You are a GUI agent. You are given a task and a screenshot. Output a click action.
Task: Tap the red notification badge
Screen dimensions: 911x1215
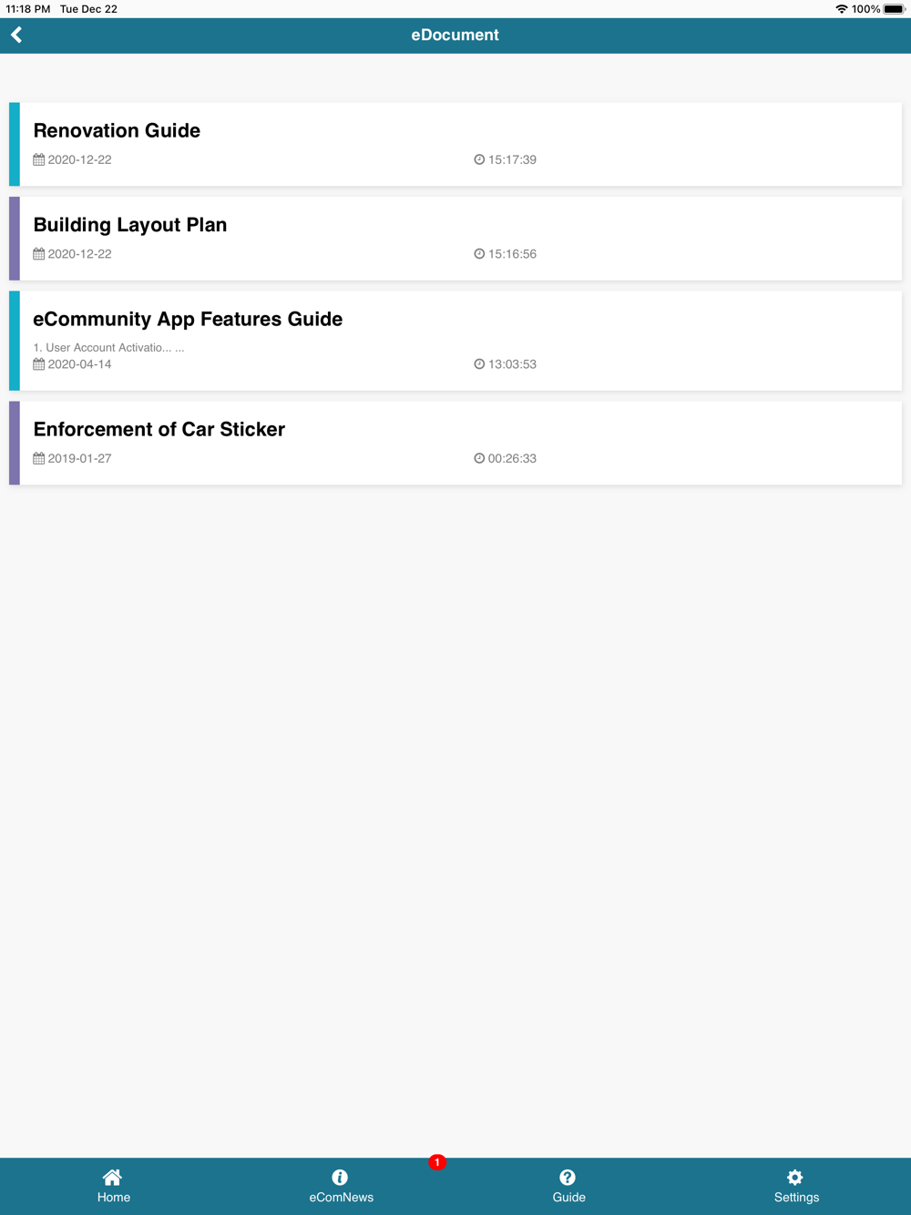pyautogui.click(x=437, y=1162)
